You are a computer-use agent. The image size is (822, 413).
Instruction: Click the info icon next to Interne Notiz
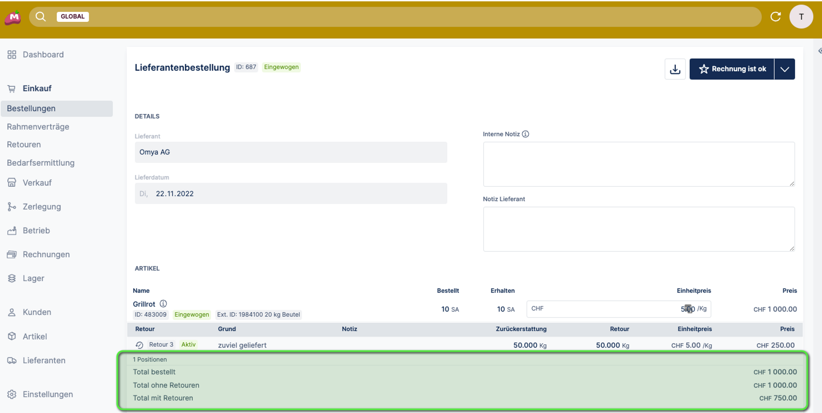pos(525,134)
